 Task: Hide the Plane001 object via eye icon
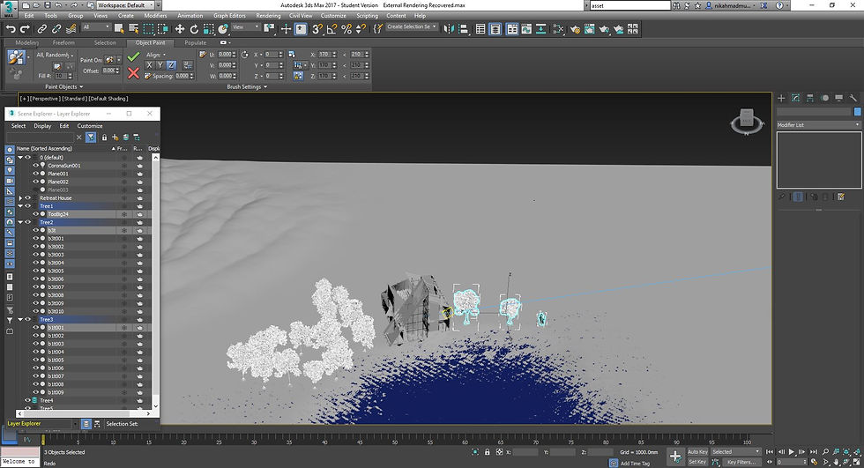coord(36,174)
